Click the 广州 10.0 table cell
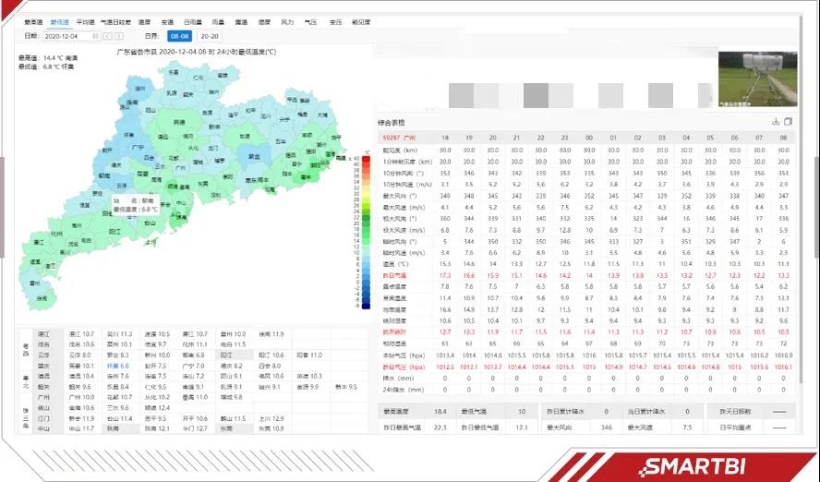Screen dimensions: 820x482 click(x=81, y=397)
